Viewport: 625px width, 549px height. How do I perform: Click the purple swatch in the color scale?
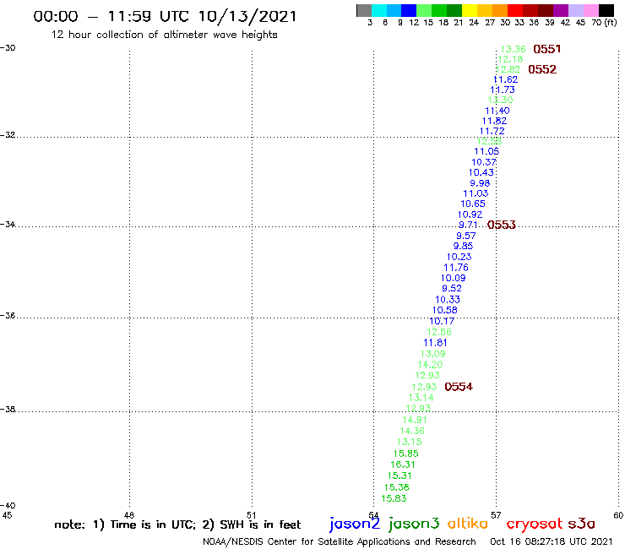pyautogui.click(x=561, y=10)
